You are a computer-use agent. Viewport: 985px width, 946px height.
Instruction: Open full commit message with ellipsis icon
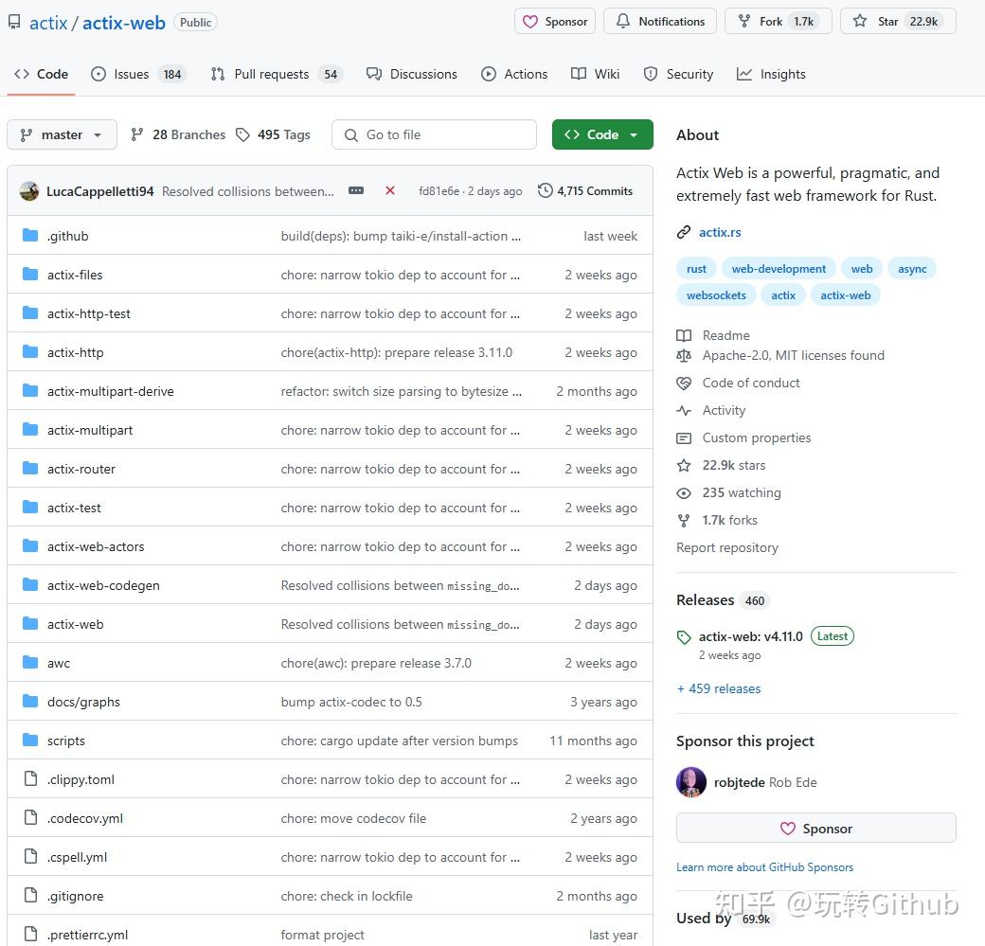(356, 190)
